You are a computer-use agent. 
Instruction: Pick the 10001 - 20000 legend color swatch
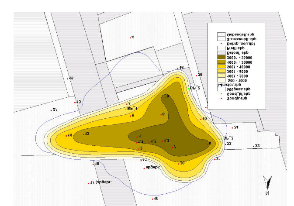pyautogui.click(x=221, y=62)
